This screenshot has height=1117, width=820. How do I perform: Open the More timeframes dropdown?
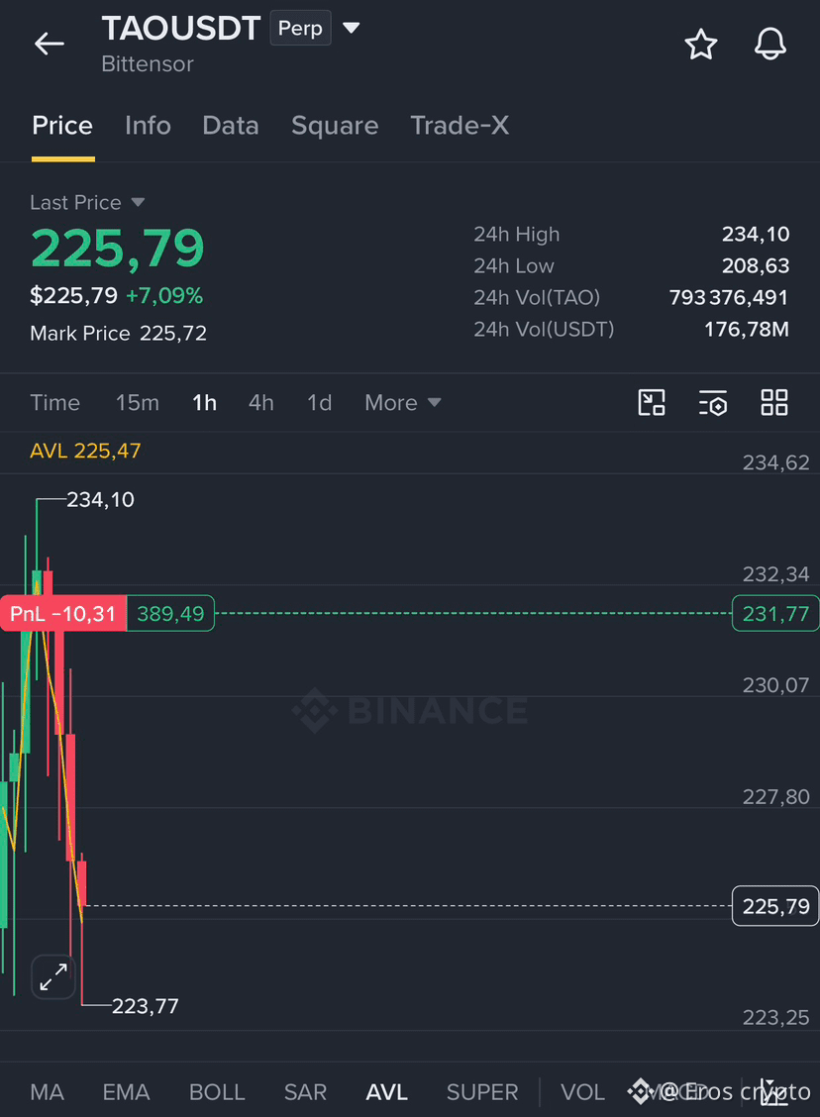[402, 402]
